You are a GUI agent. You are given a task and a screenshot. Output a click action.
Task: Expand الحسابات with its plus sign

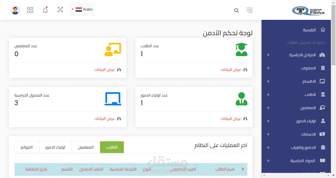(268, 134)
